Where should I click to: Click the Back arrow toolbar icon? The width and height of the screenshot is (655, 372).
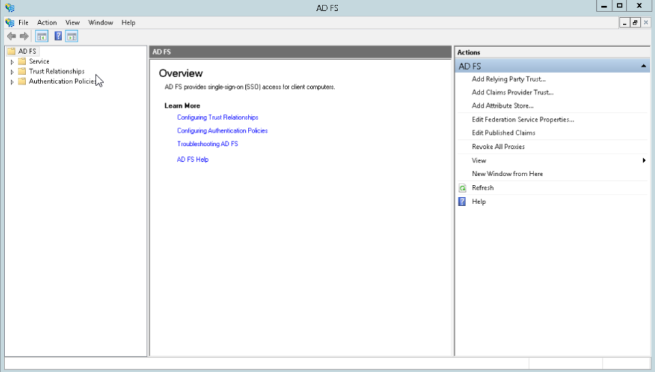pyautogui.click(x=12, y=36)
